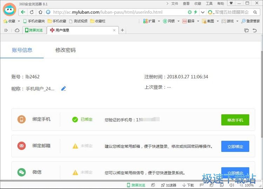Expand the 游戏 dropdown arrow
The width and height of the screenshot is (263, 189).
[237, 21]
